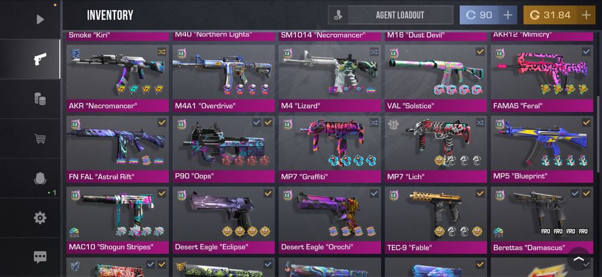Click the play triangle sidebar icon

[x=40, y=19]
